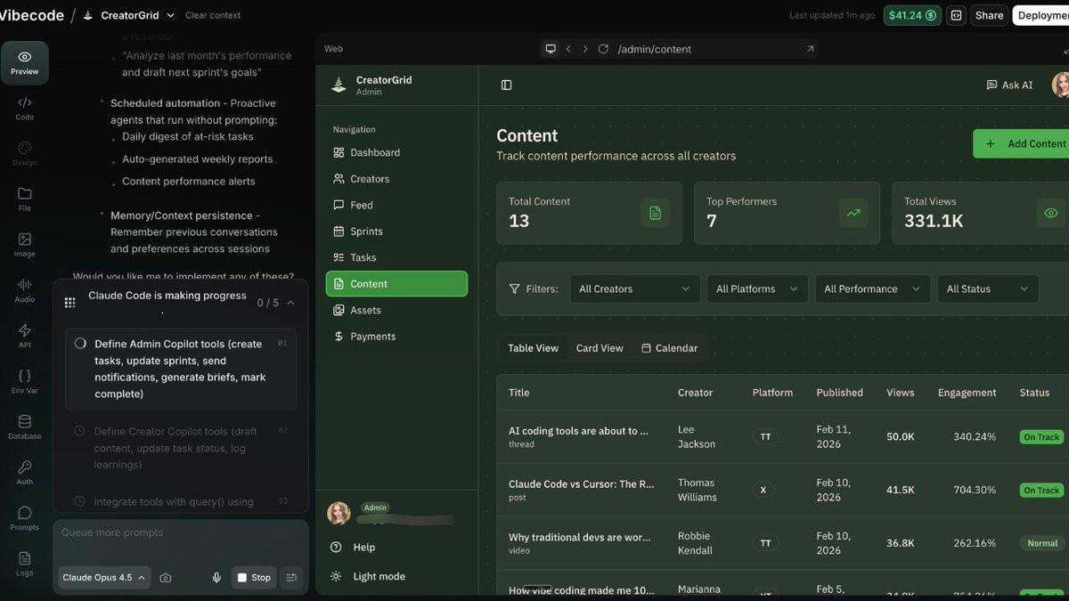
Task: Open the API section in sidebar
Action: point(24,336)
